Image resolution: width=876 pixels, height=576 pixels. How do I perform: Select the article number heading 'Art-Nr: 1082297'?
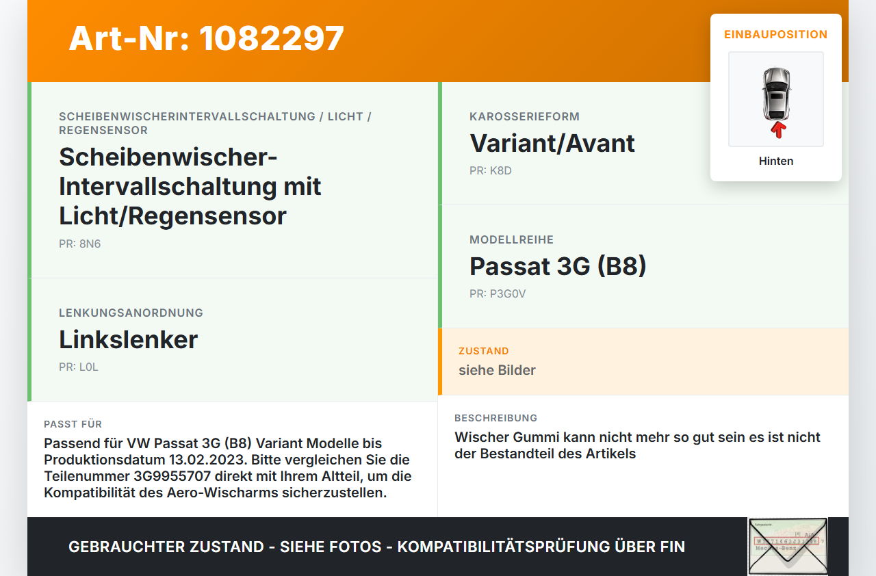[x=207, y=38]
